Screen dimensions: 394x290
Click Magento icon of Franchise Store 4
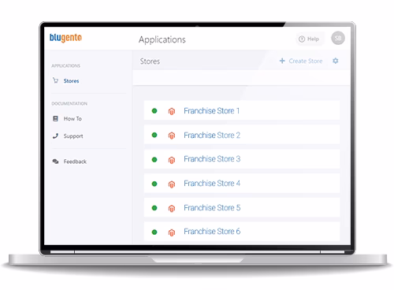point(172,184)
